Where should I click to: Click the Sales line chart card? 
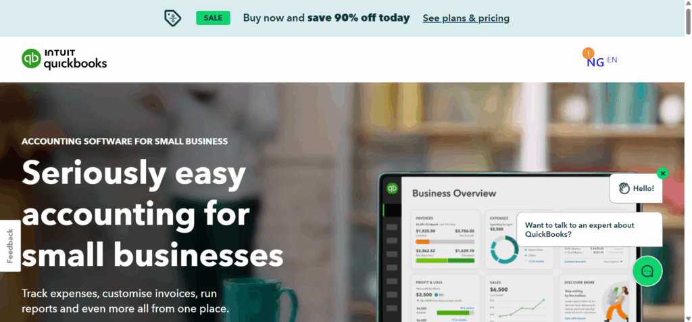pyautogui.click(x=519, y=298)
